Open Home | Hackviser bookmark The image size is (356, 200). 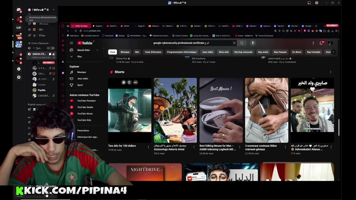pyautogui.click(x=264, y=36)
